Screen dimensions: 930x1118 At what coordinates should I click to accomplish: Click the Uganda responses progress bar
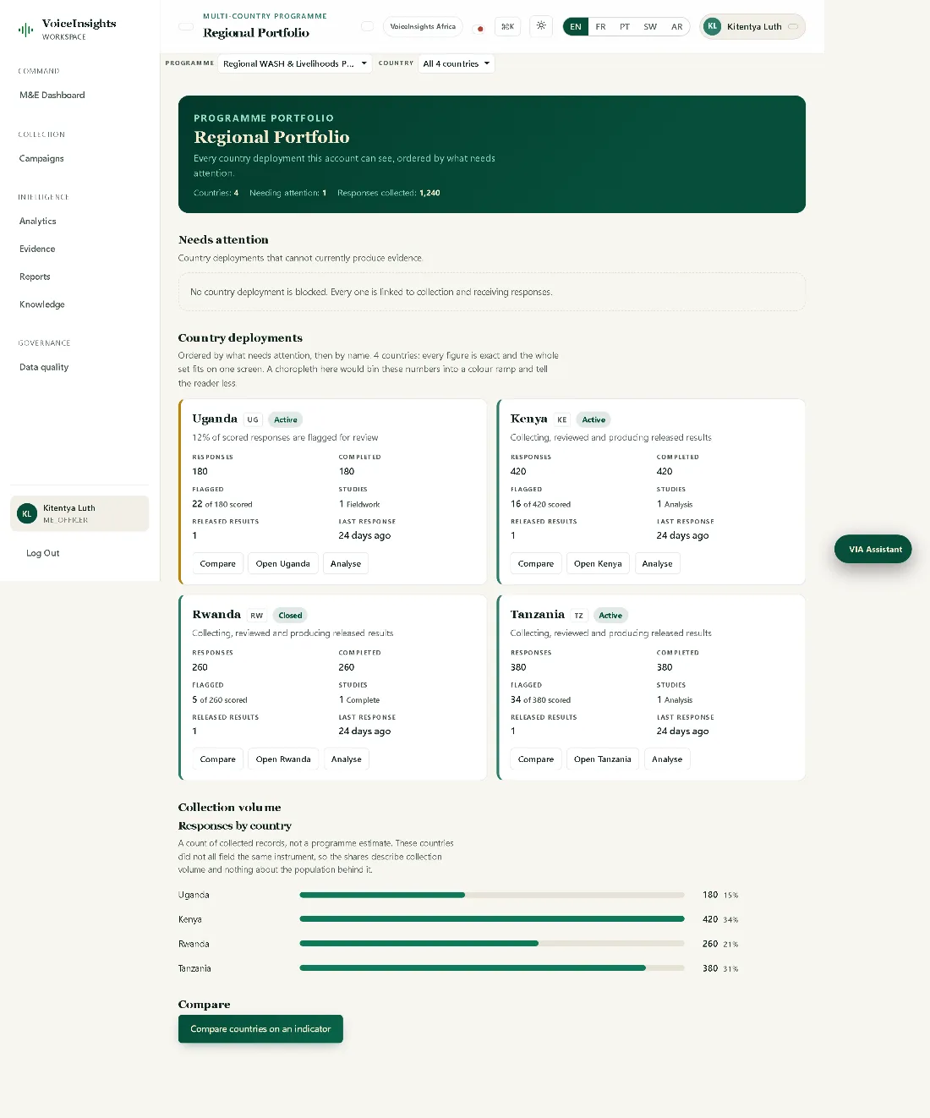492,895
